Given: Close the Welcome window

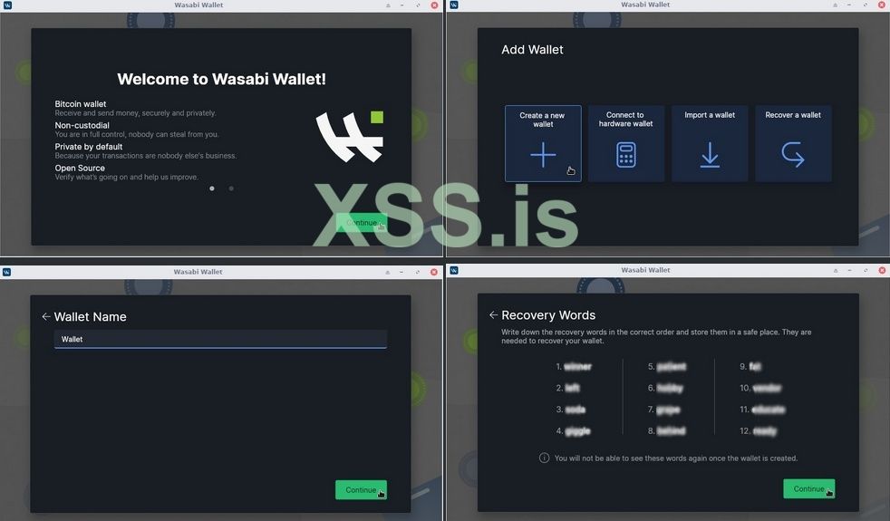Looking at the screenshot, I should point(434,5).
